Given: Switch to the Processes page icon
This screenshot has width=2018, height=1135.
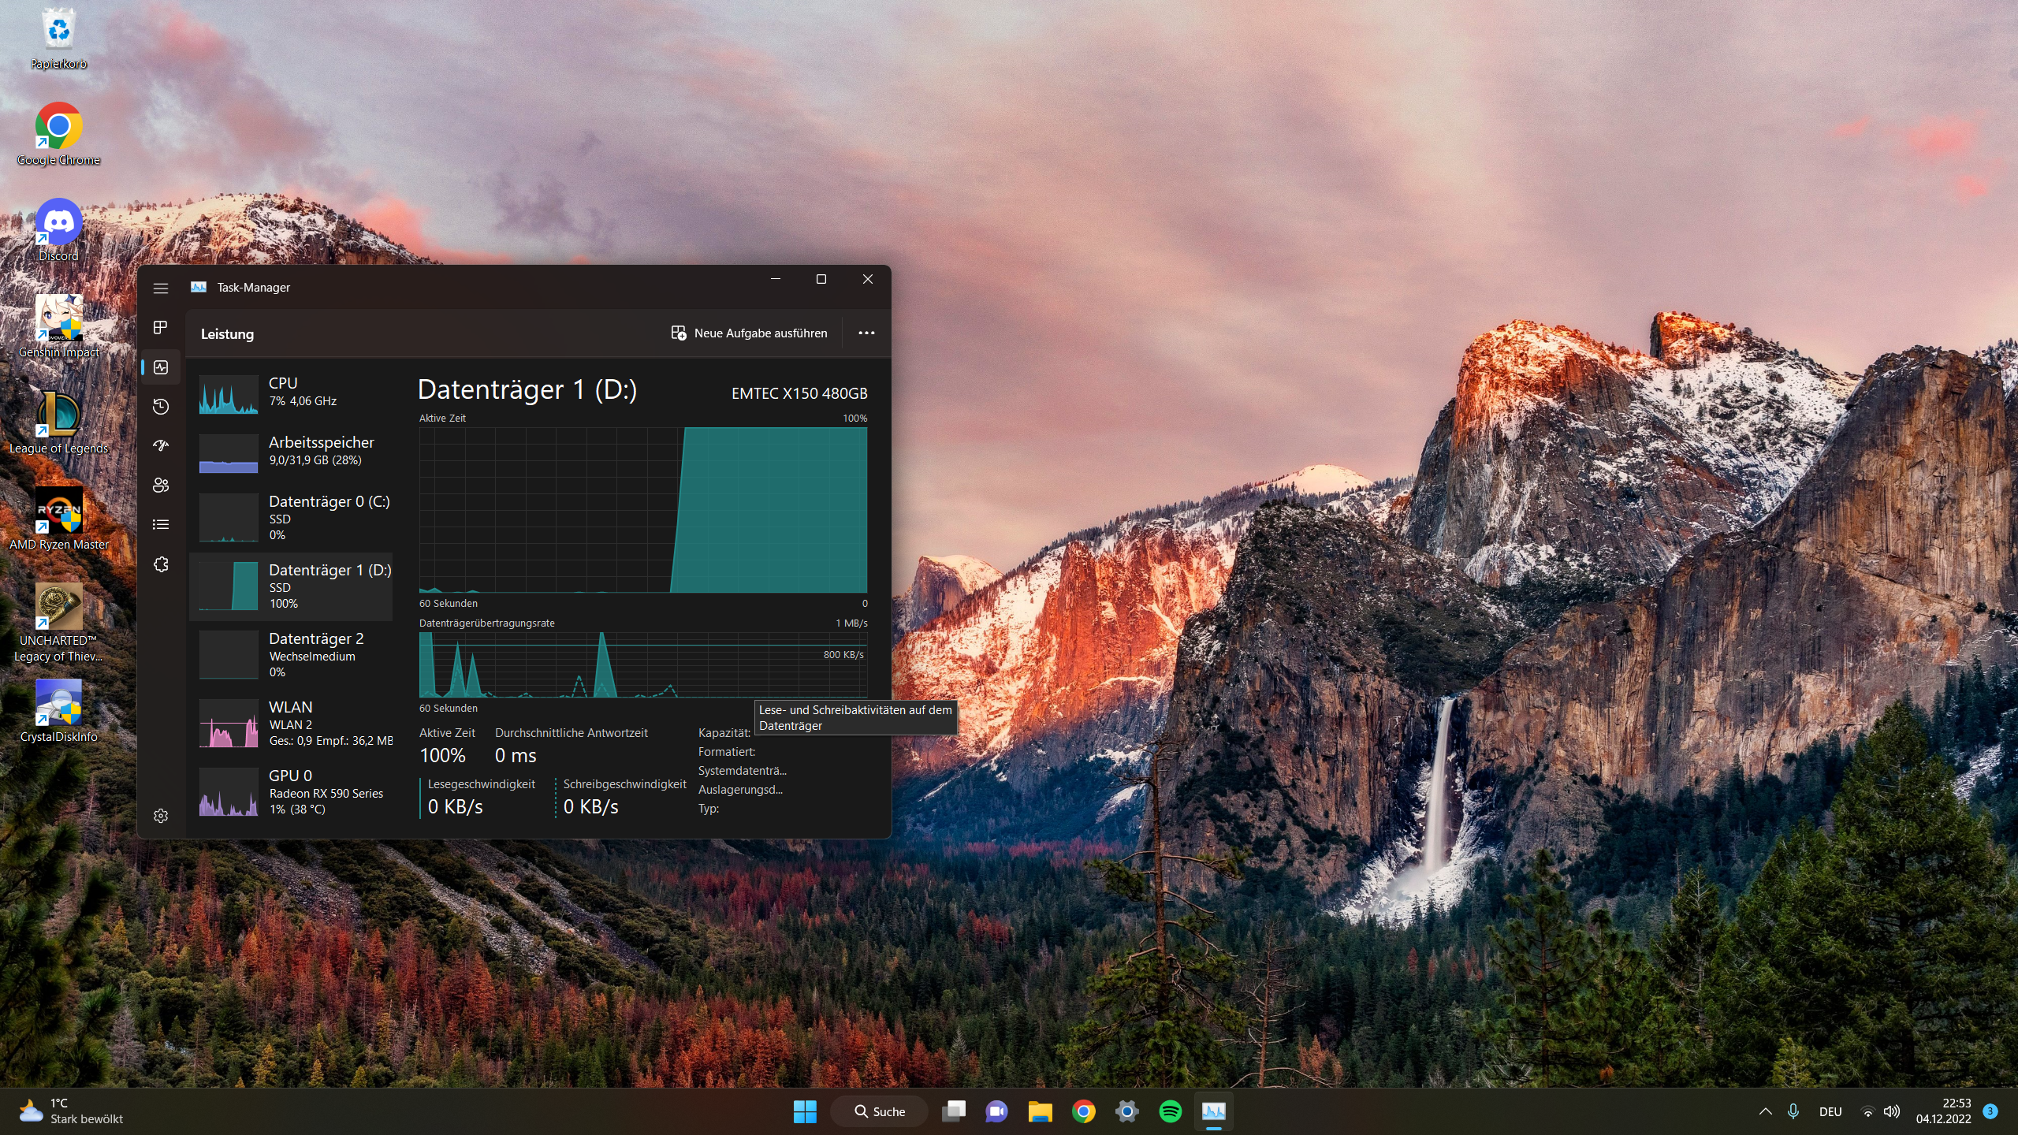Looking at the screenshot, I should tap(161, 327).
